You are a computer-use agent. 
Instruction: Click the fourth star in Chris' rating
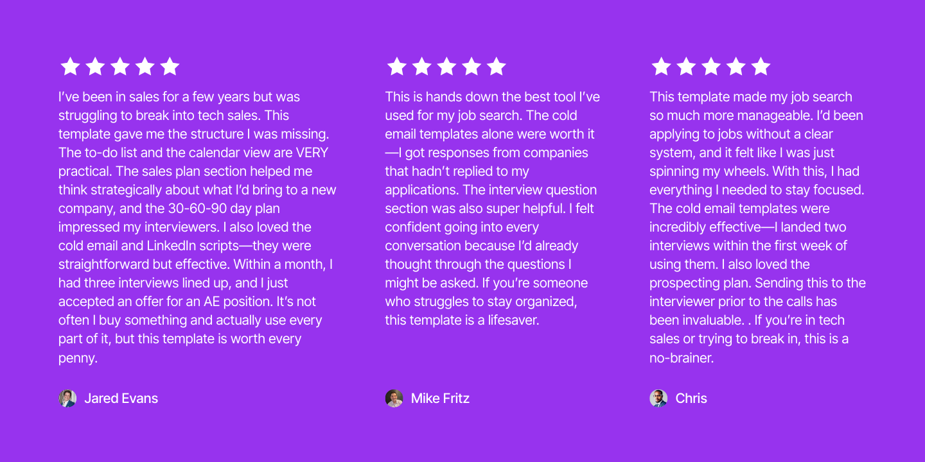(736, 66)
